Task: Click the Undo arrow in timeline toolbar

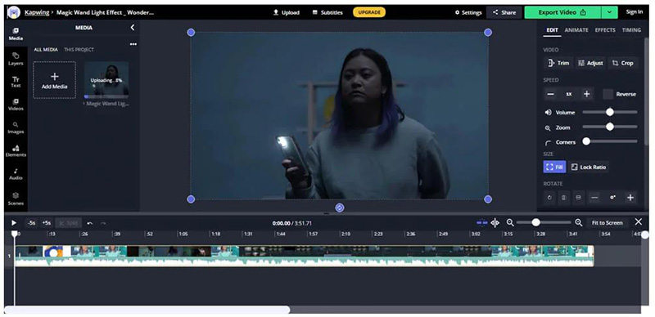Action: 89,223
